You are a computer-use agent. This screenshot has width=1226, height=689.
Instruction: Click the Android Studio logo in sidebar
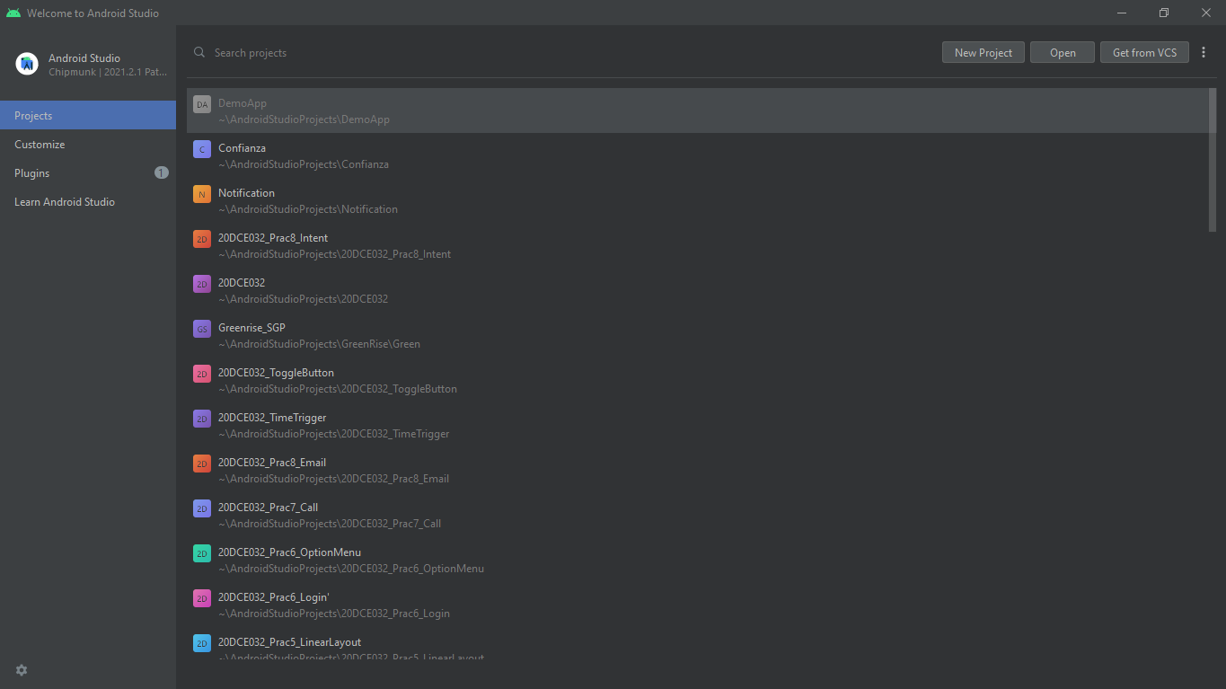(x=27, y=64)
